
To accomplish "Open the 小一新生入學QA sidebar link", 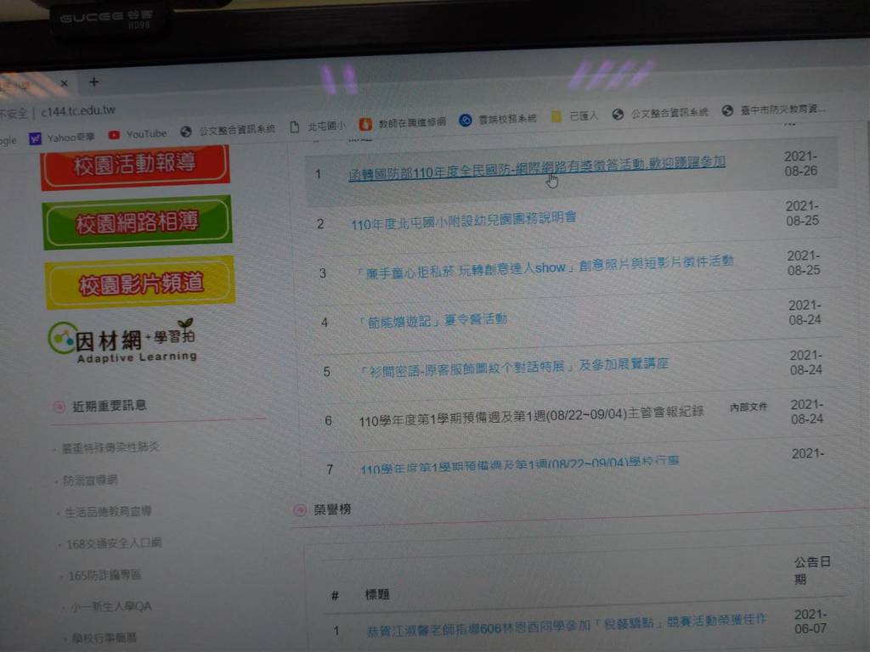I will [111, 606].
